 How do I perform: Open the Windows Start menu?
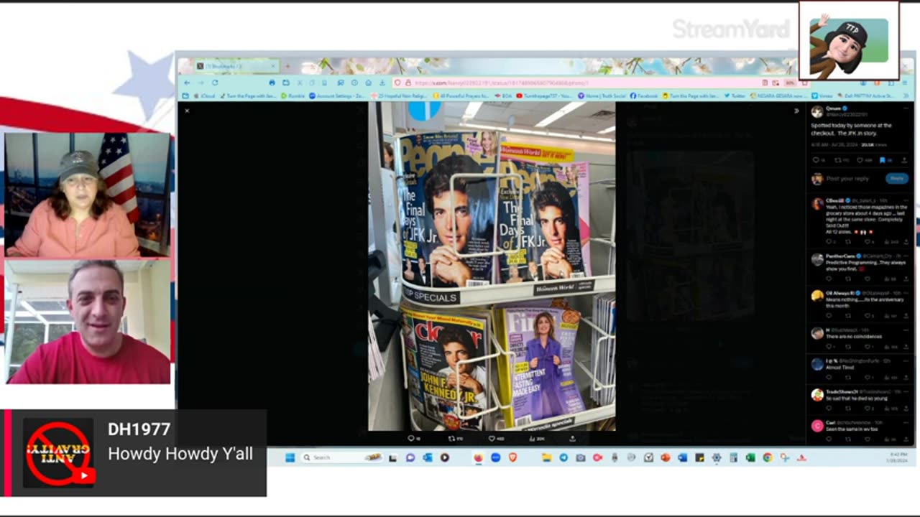(x=290, y=457)
